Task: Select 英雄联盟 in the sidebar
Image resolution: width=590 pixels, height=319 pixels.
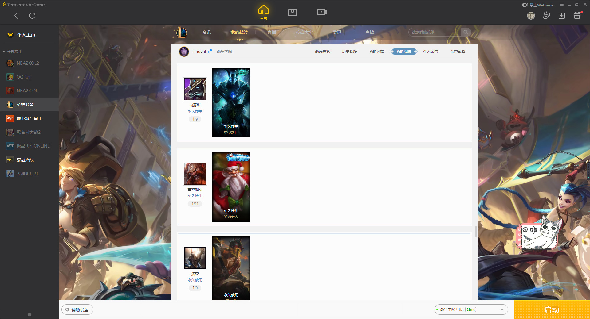Action: (x=29, y=105)
